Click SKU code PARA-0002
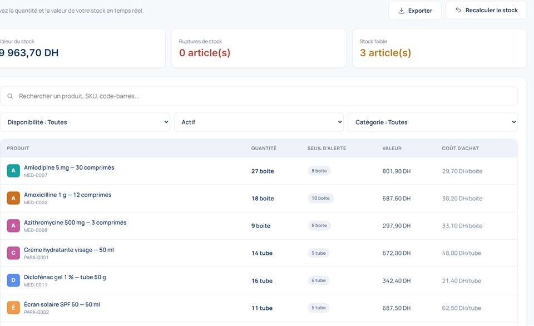The height and width of the screenshot is (326, 534). pyautogui.click(x=37, y=313)
